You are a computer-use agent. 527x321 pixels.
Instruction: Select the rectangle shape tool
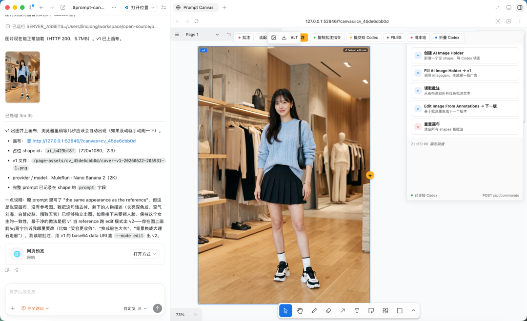[400, 311]
